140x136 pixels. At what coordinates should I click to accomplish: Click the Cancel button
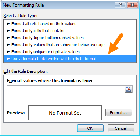tap(121, 128)
